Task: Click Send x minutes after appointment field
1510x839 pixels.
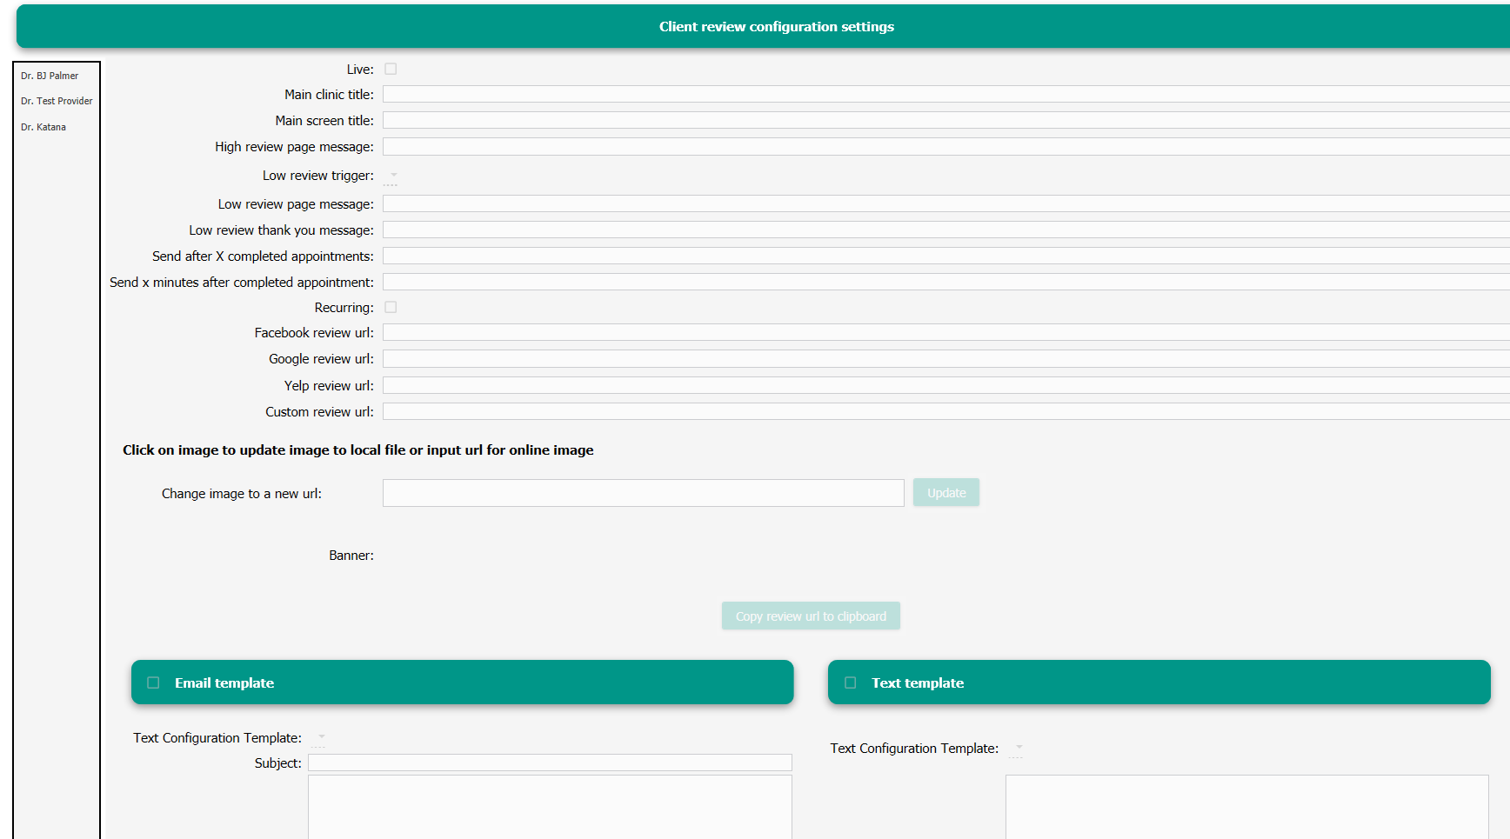Action: pyautogui.click(x=946, y=282)
